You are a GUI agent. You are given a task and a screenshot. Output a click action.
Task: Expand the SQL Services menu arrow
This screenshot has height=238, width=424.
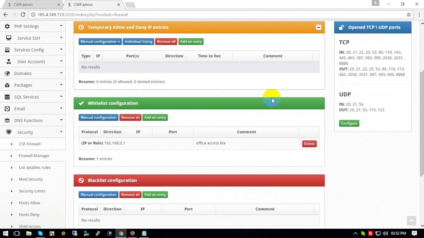pyautogui.click(x=61, y=97)
